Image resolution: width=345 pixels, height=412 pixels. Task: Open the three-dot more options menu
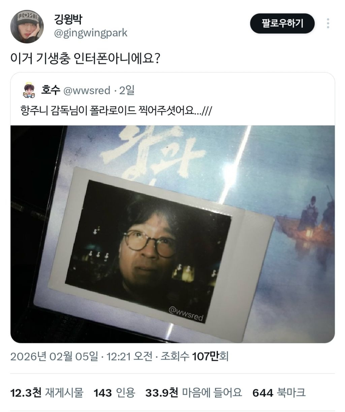pyautogui.click(x=328, y=23)
